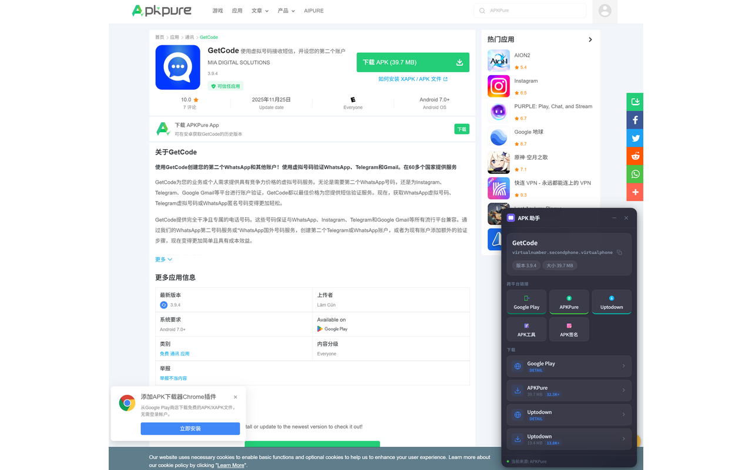Viewport: 752px width, 470px height.
Task: Click 可信任应用 badge
Action: pyautogui.click(x=226, y=86)
